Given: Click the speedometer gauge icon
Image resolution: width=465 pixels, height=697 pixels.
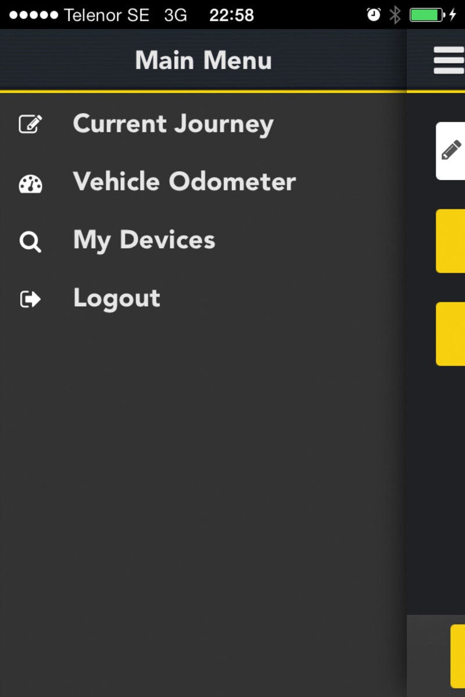Looking at the screenshot, I should (30, 184).
